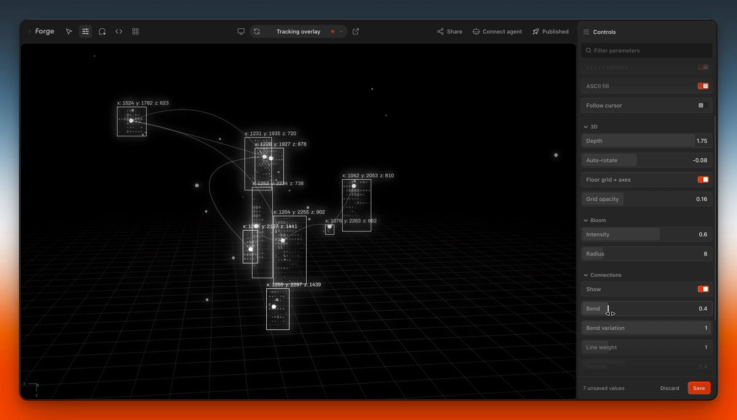Toggle the controls sliders toolbar icon
This screenshot has width=737, height=420.
click(x=85, y=31)
